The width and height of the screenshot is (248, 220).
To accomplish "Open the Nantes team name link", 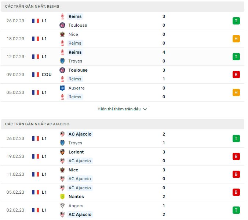I will coord(76,197).
